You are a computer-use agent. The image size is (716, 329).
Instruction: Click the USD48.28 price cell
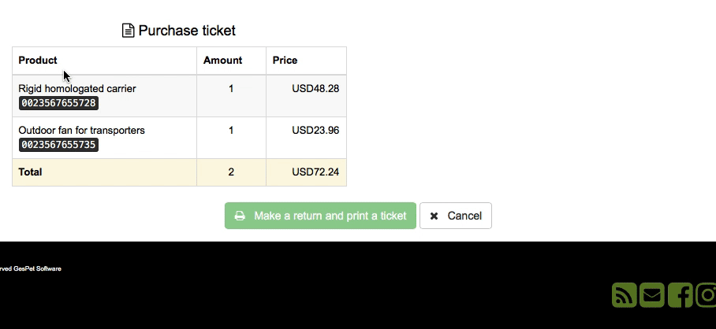(x=315, y=89)
